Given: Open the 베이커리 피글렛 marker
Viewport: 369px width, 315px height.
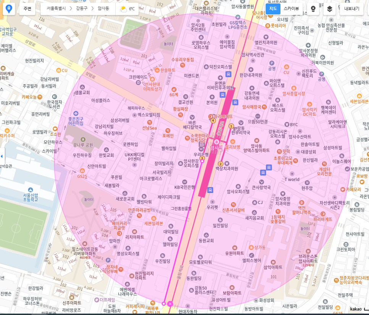Looking at the screenshot, I should point(119,233).
